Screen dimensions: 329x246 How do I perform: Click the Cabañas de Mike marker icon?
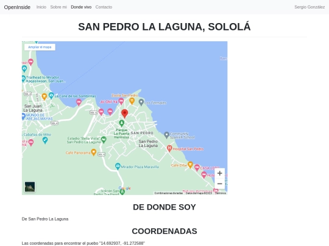[45, 140]
